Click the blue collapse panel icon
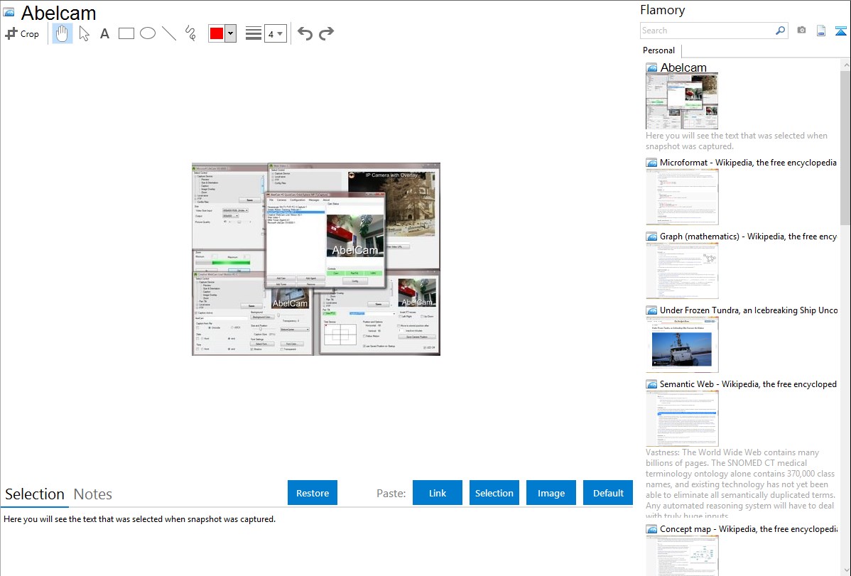Image resolution: width=851 pixels, height=576 pixels. (840, 31)
